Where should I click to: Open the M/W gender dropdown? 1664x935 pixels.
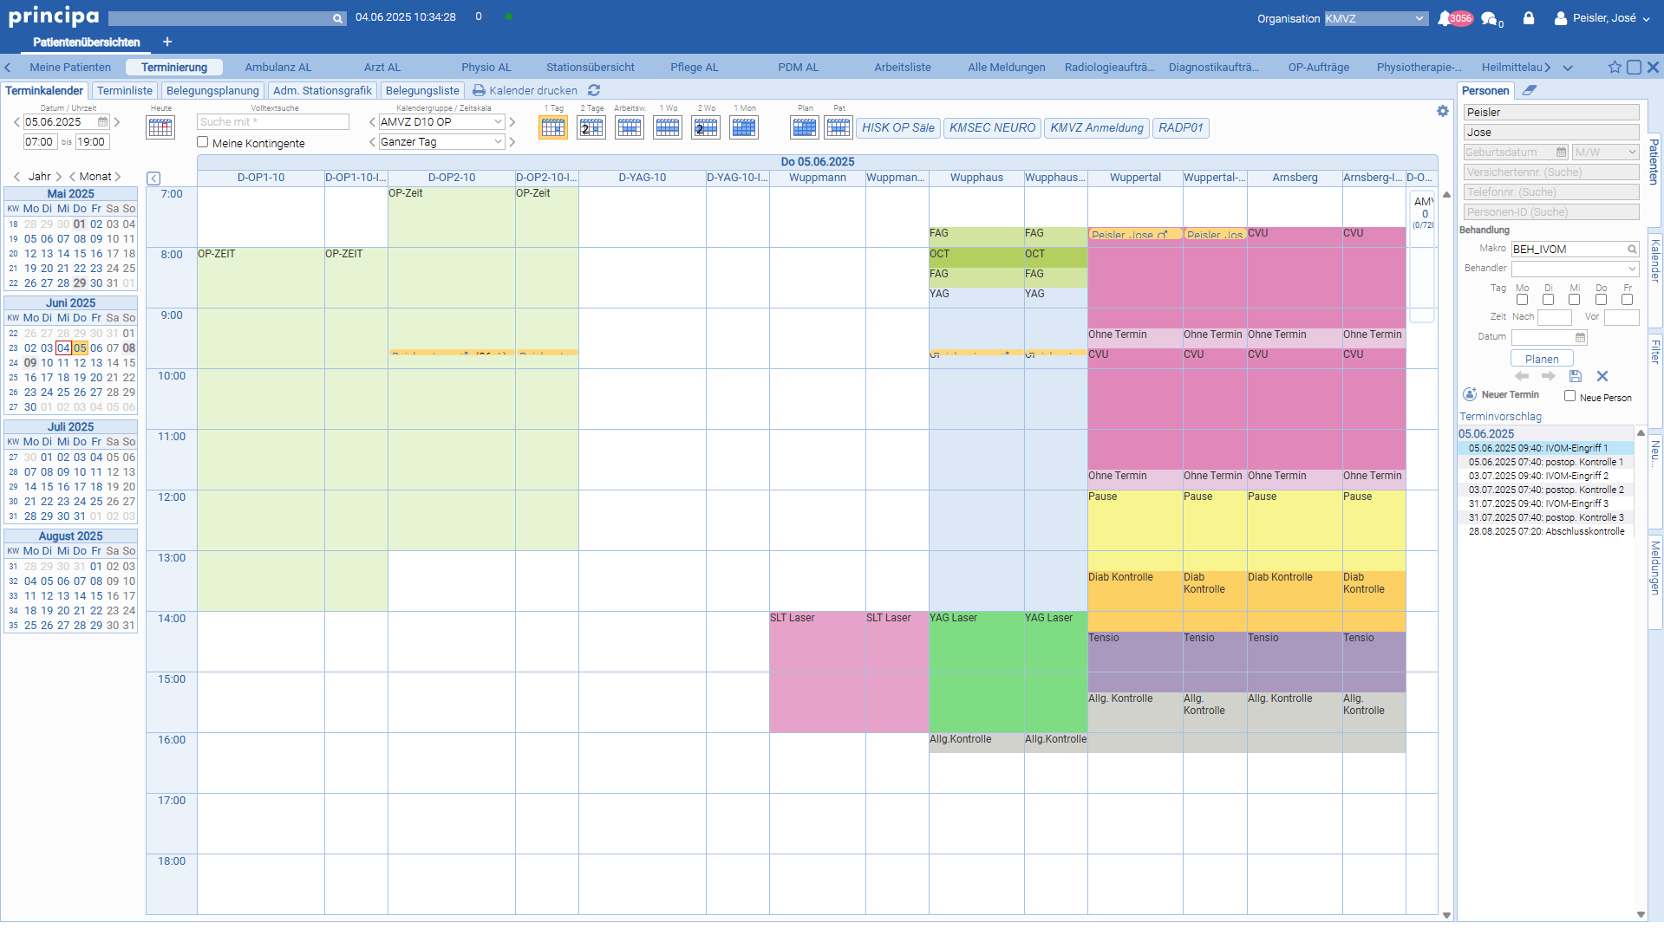1605,153
